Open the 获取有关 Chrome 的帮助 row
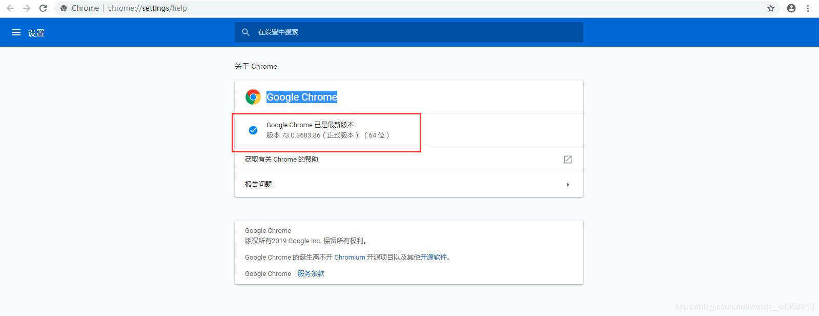 (409, 160)
